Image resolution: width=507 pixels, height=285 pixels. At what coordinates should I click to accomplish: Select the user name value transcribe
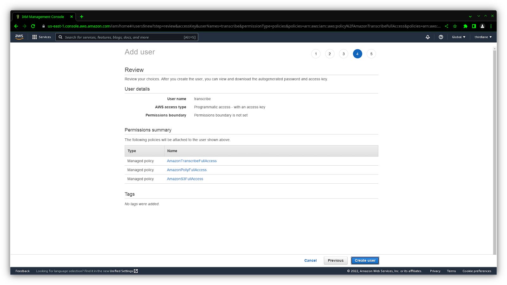pyautogui.click(x=202, y=99)
